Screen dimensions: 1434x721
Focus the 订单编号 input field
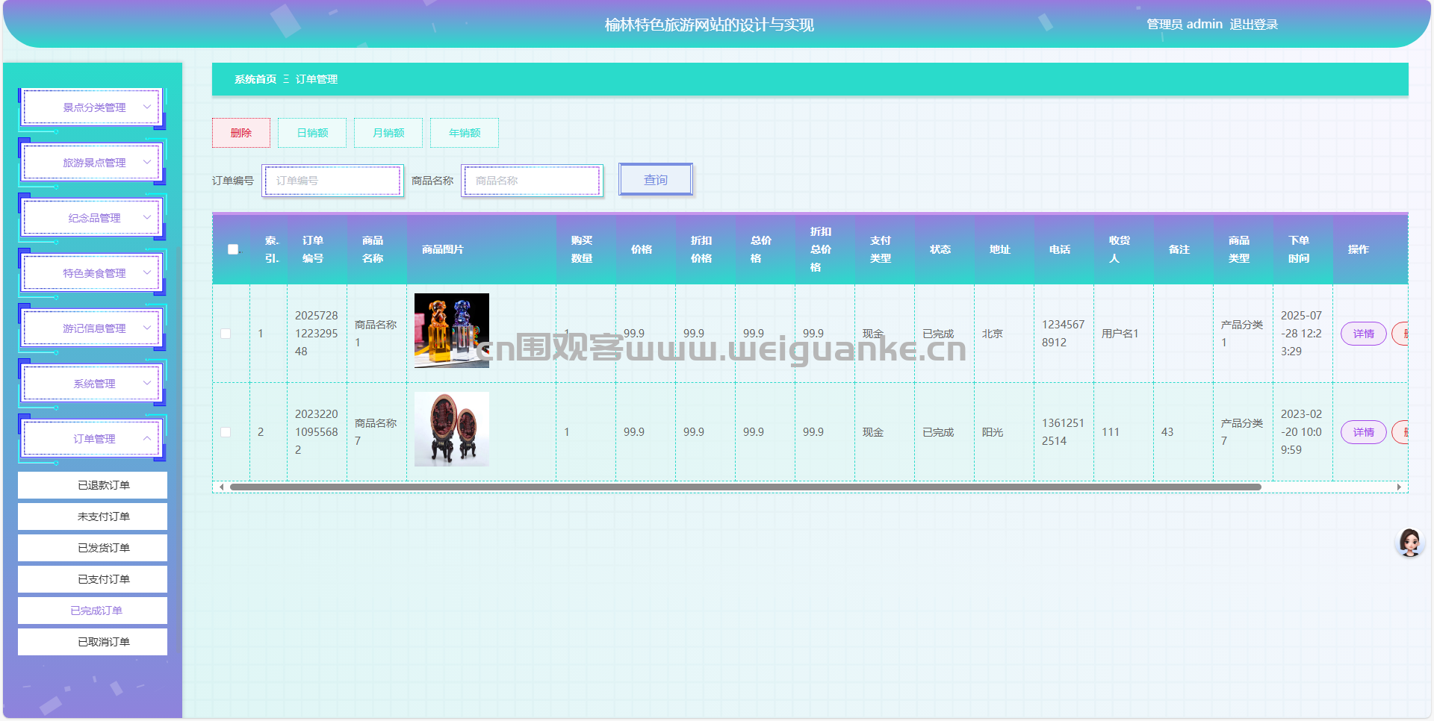[x=333, y=181]
